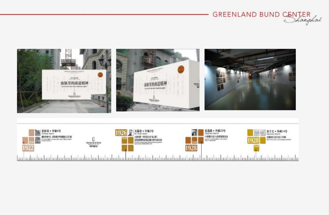This screenshot has width=329, height=215.
Task: Click the small YEAR tag below yellow 1928
Action: [x=256, y=148]
